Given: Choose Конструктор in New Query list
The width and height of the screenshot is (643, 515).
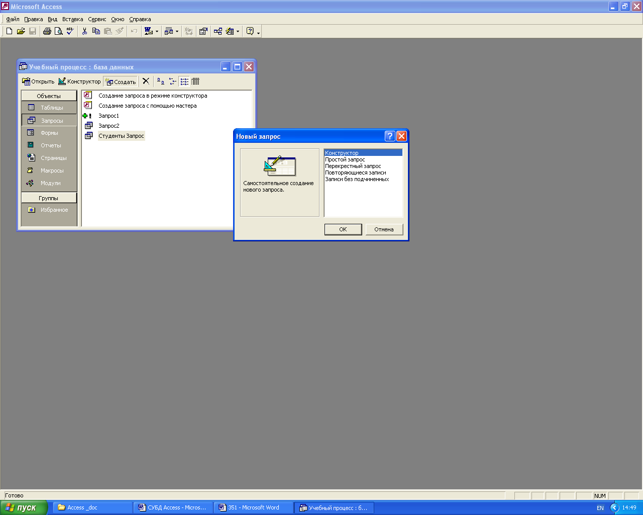Looking at the screenshot, I should [x=363, y=153].
